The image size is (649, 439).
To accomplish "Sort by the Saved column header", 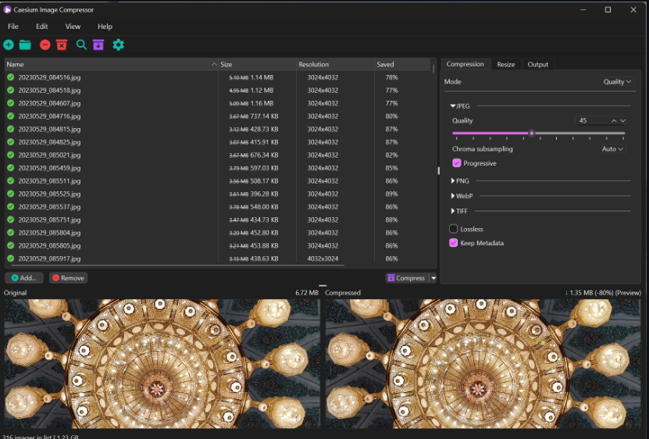I will 402,64.
